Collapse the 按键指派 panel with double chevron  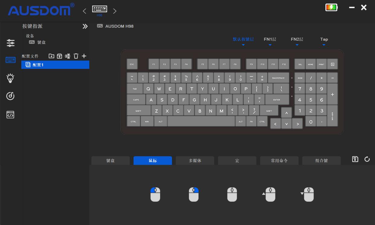[85, 26]
